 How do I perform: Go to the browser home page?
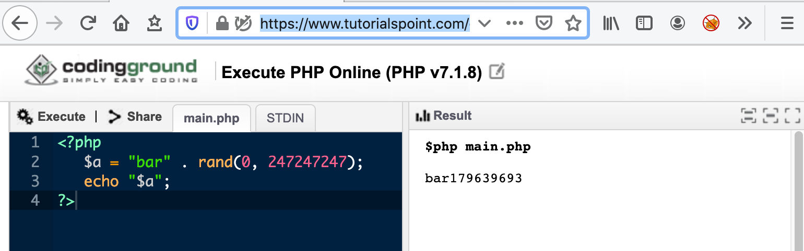121,23
